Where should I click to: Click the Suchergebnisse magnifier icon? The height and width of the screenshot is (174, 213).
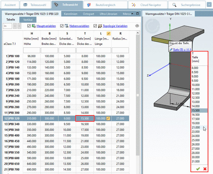pyautogui.click(x=174, y=5)
